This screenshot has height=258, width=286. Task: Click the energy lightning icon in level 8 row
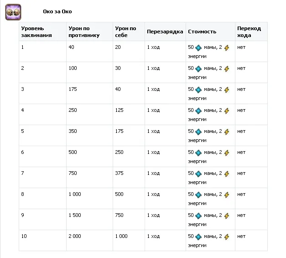pos(227,195)
